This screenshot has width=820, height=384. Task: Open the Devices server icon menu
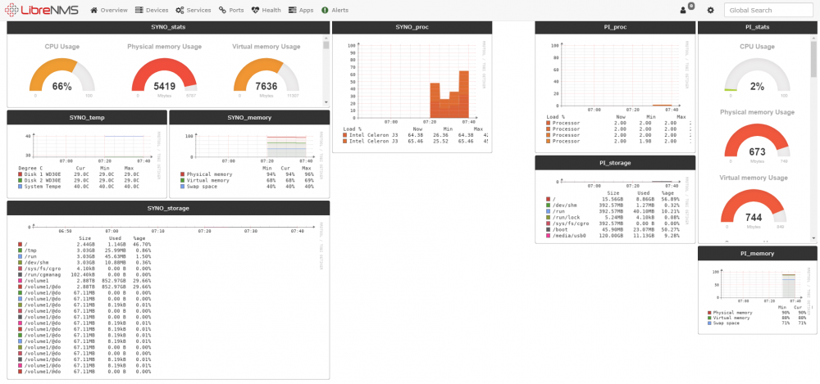pyautogui.click(x=139, y=10)
